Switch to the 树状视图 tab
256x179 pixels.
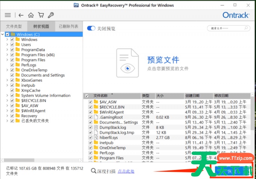pos(41,26)
